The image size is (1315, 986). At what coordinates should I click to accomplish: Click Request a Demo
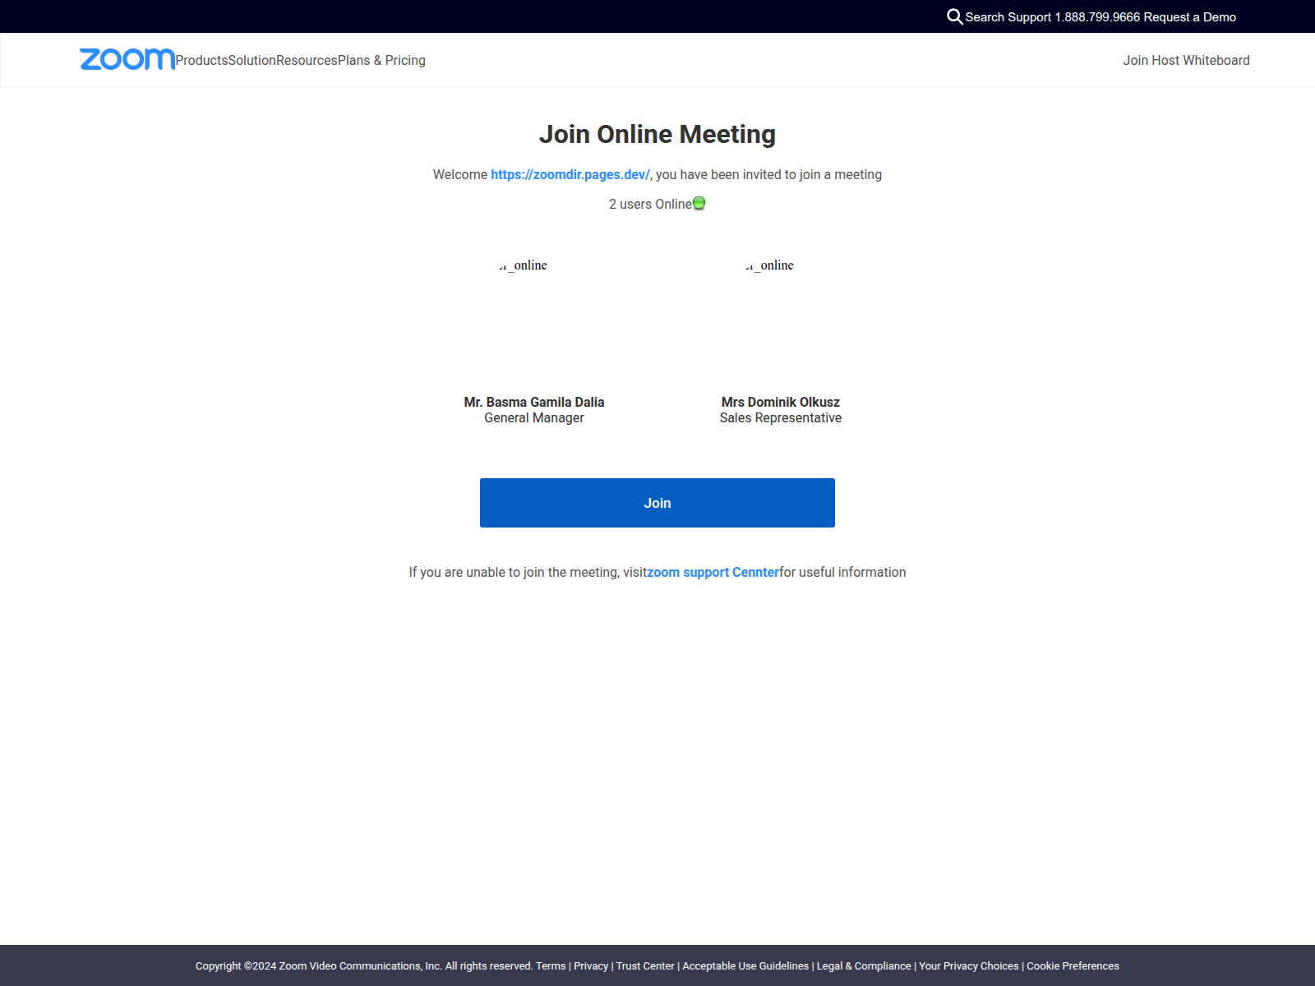1190,17
